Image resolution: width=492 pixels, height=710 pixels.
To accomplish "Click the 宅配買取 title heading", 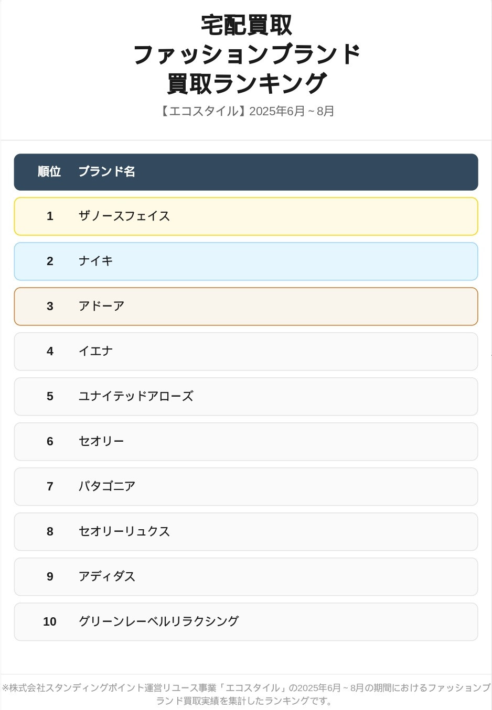I will (x=246, y=25).
